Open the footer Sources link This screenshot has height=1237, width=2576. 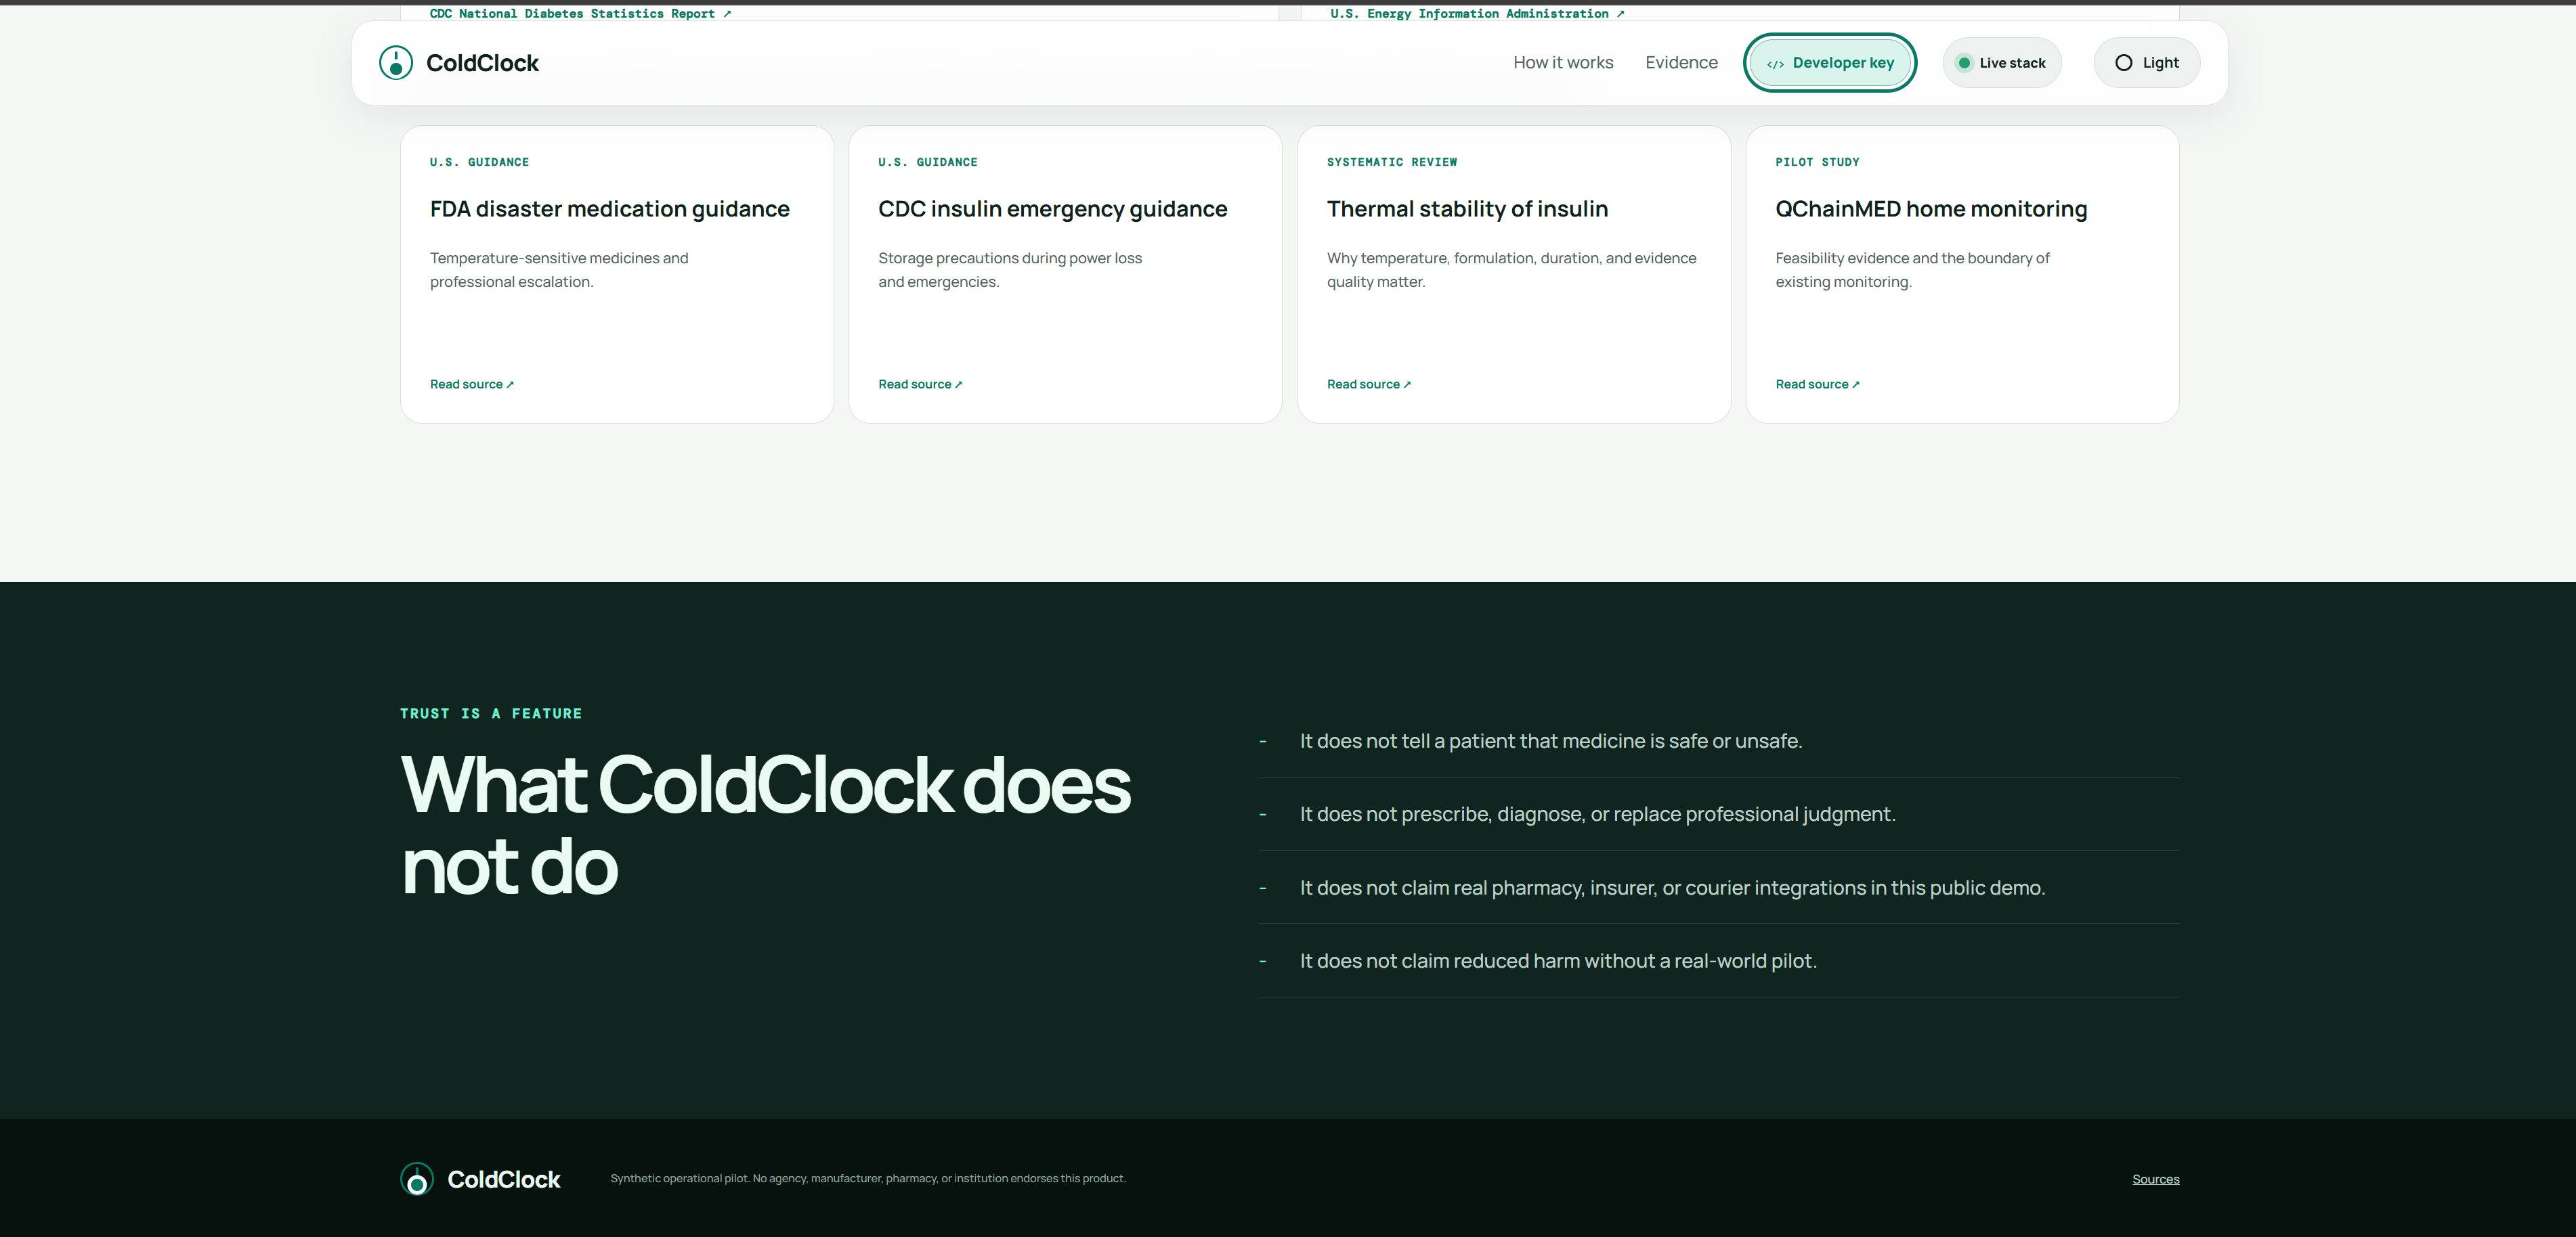(2155, 1179)
